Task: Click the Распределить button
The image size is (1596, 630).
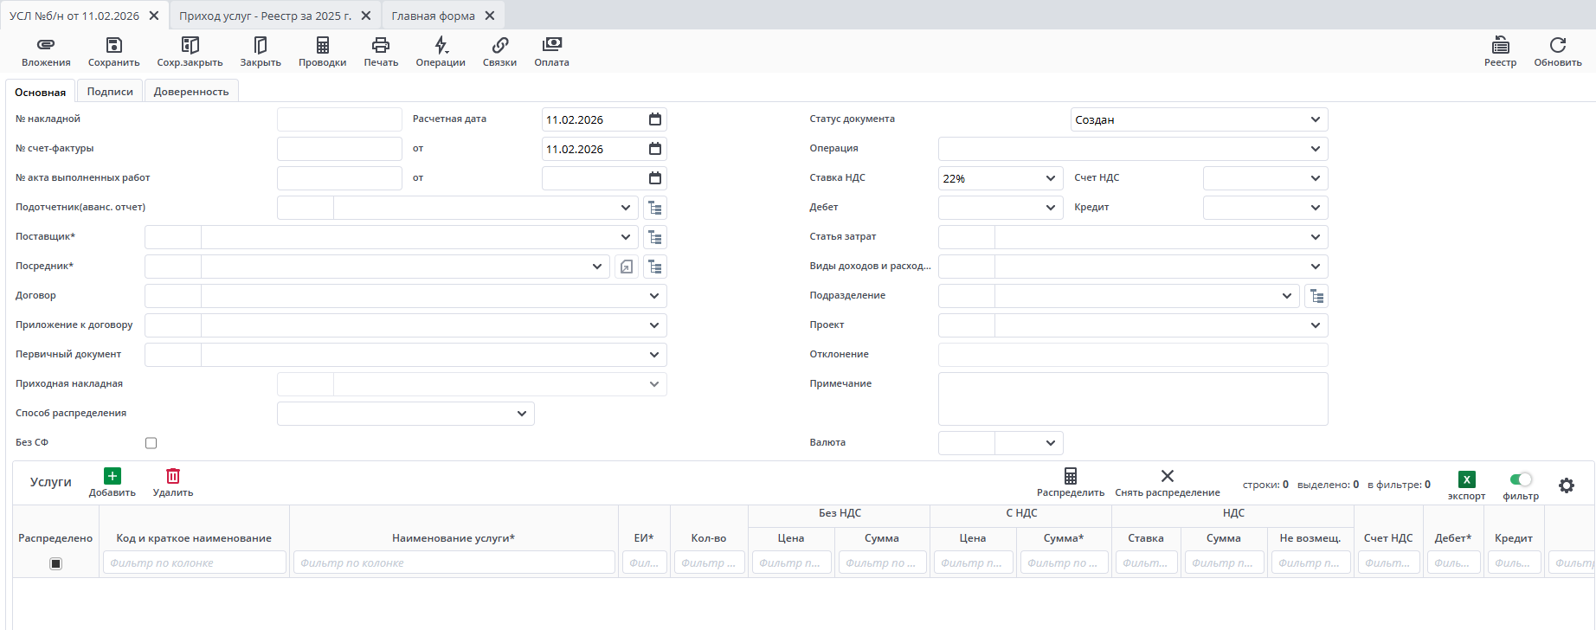Action: coord(1071,482)
